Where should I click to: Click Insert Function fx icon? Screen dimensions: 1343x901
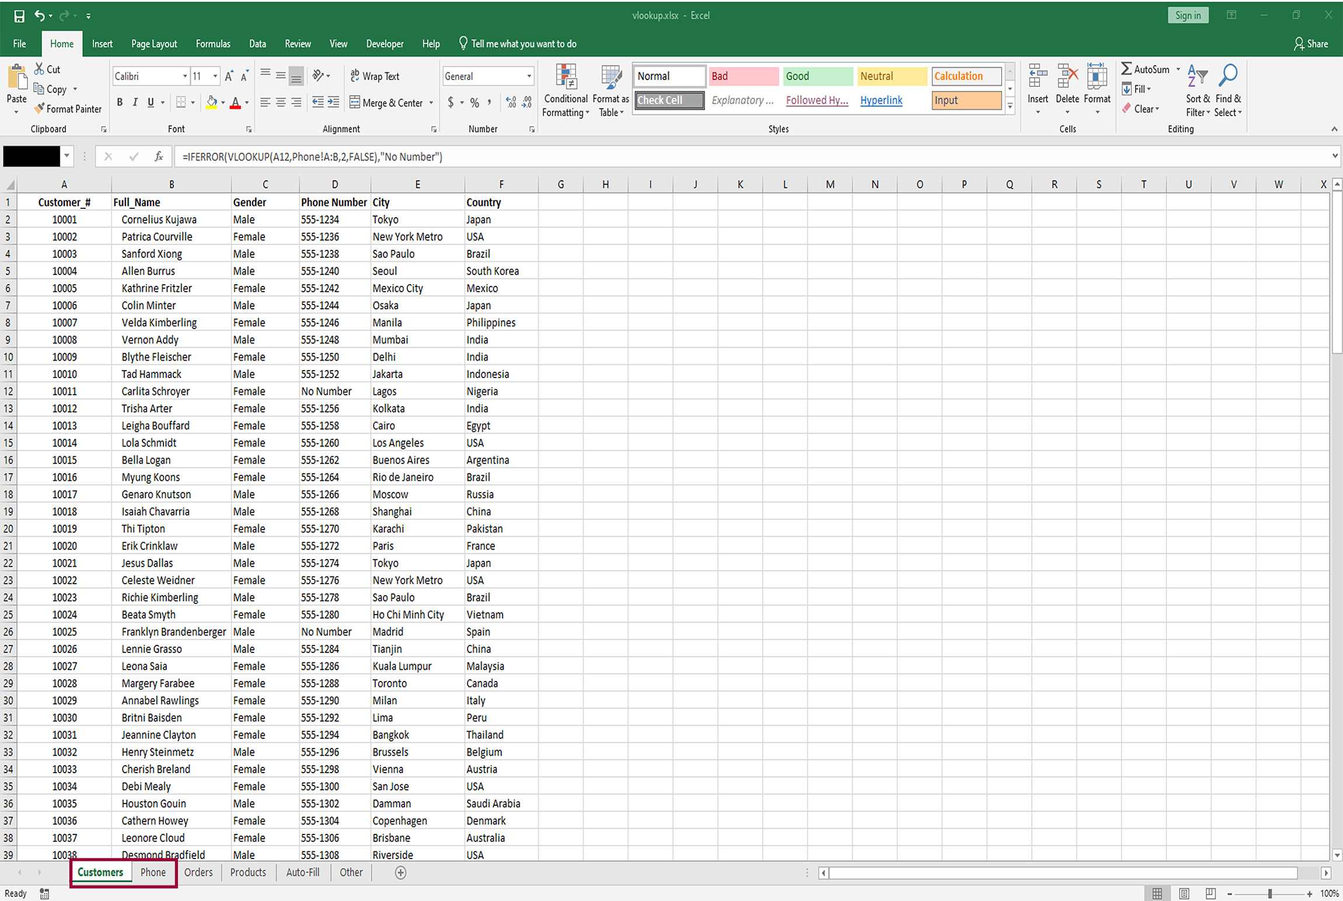pyautogui.click(x=158, y=156)
